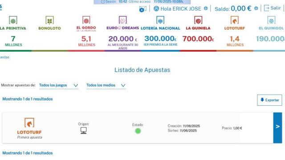Select LA QUINIELA menu label

click(198, 28)
